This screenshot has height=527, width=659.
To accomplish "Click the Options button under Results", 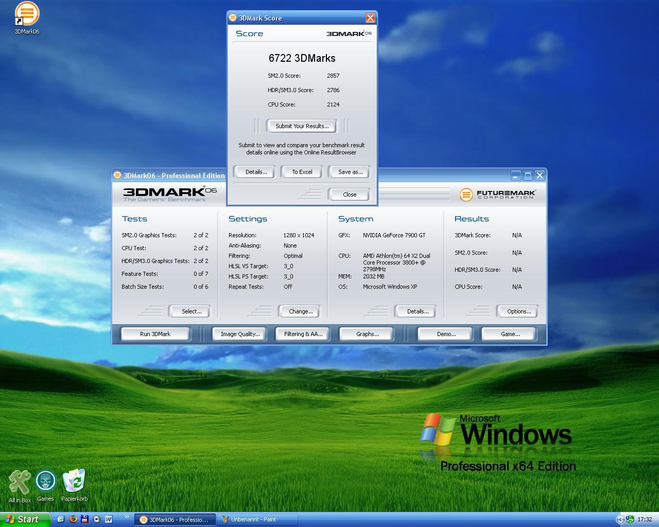I will click(518, 311).
